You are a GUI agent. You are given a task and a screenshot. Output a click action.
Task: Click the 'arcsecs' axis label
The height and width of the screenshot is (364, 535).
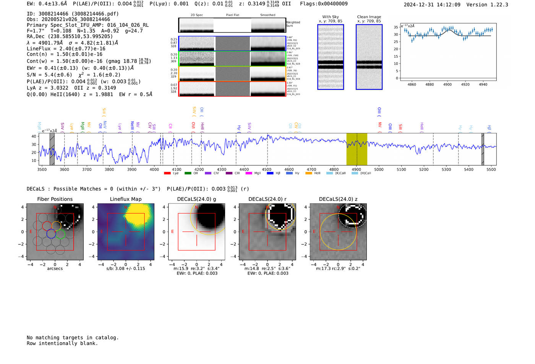(x=55, y=269)
